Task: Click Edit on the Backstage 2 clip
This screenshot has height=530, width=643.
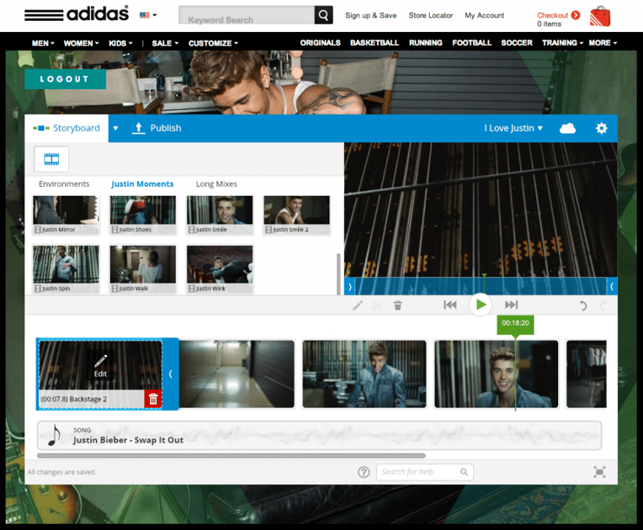Action: [101, 366]
